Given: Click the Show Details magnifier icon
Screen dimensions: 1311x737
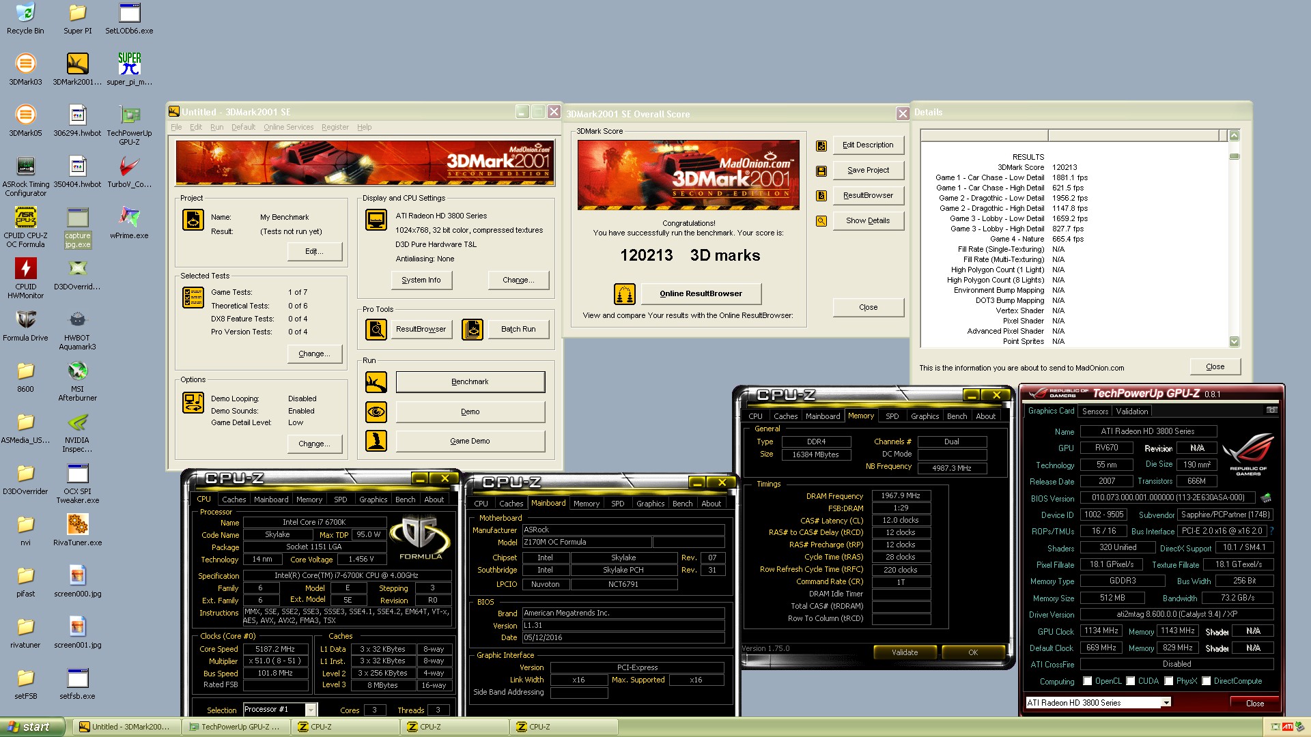Looking at the screenshot, I should (x=821, y=221).
